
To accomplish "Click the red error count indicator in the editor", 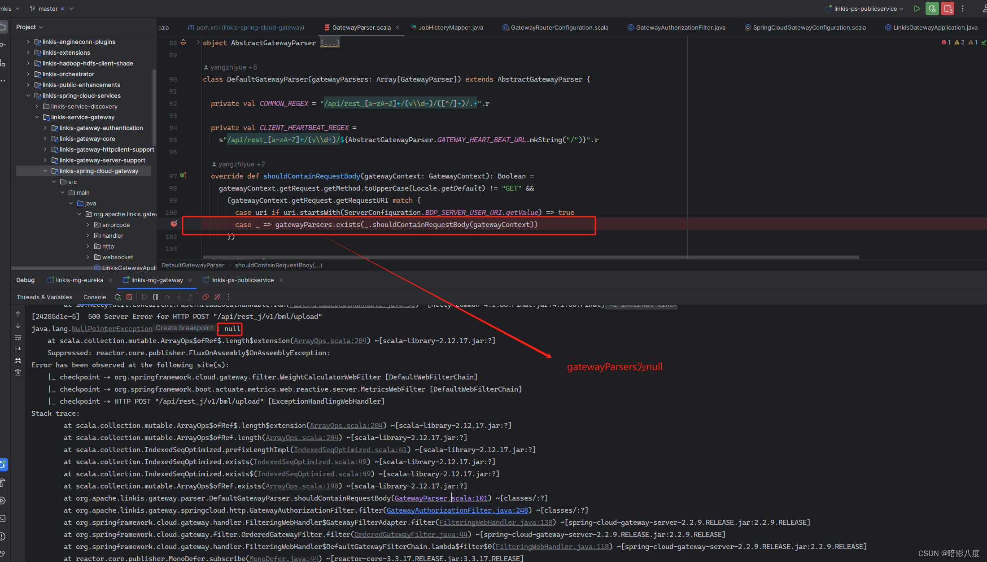I will [946, 42].
